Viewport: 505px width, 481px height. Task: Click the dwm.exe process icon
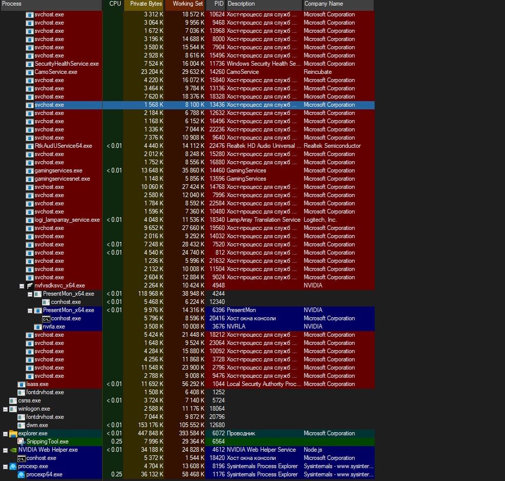22,426
